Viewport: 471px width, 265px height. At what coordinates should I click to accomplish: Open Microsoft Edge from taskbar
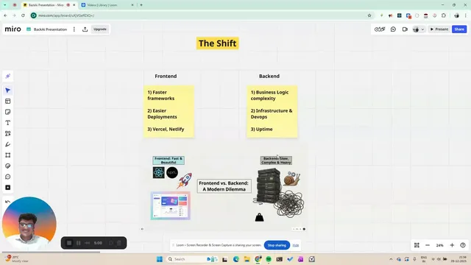(x=236, y=259)
